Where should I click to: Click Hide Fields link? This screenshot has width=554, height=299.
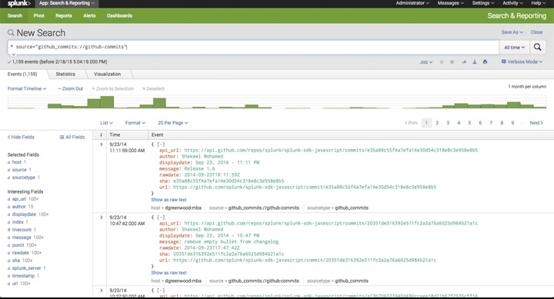tap(21, 137)
